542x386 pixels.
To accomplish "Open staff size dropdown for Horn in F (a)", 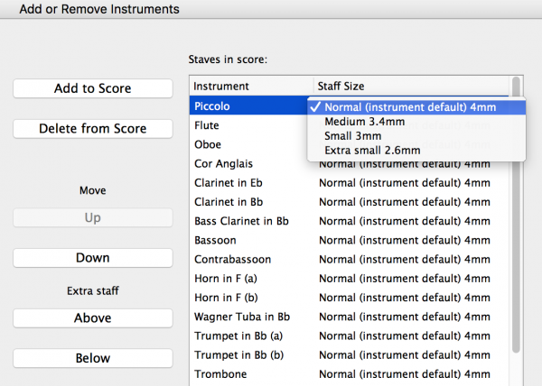I will (x=405, y=279).
